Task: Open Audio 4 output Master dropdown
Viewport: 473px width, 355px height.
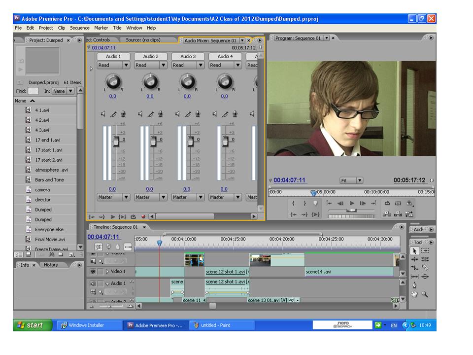Action: [225, 197]
